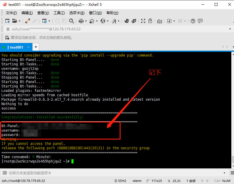Close the text001 tab

pos(29,47)
